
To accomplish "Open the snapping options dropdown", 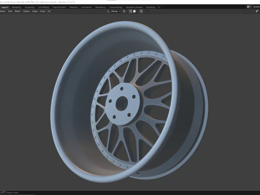I will pos(135,11).
